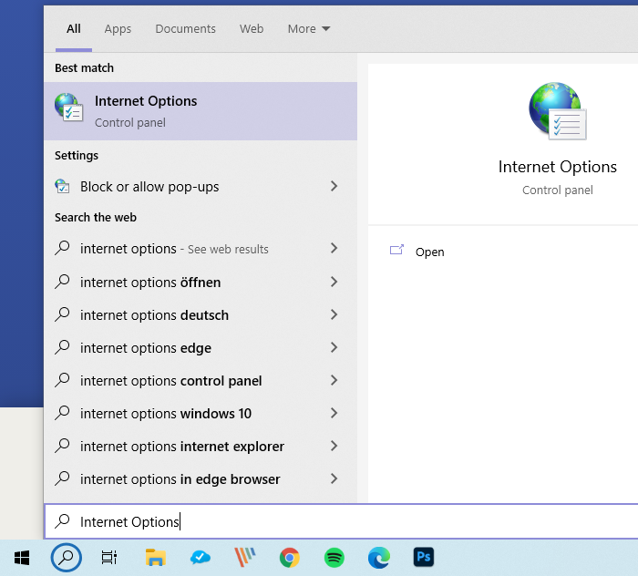This screenshot has height=576, width=638.
Task: Click search icon beside 'internet options deutsch'
Action: pyautogui.click(x=62, y=314)
